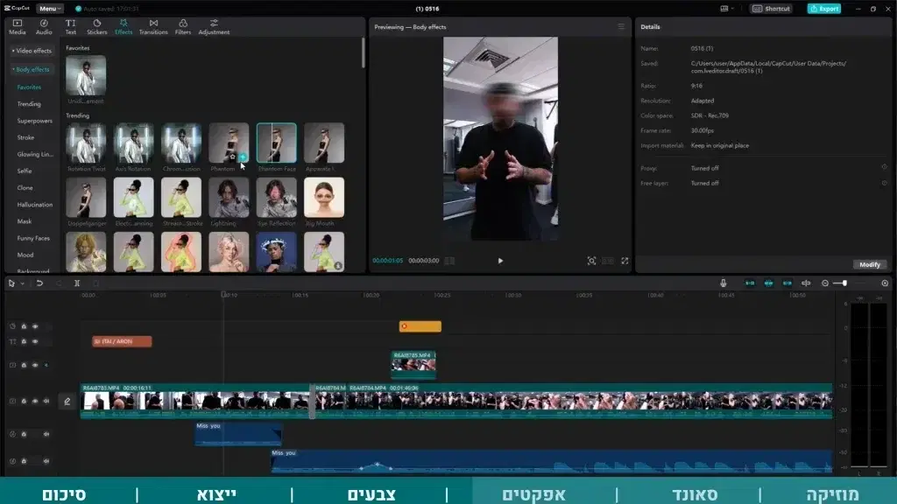The image size is (897, 504).
Task: Open the layout dropdown in title bar
Action: 727,9
